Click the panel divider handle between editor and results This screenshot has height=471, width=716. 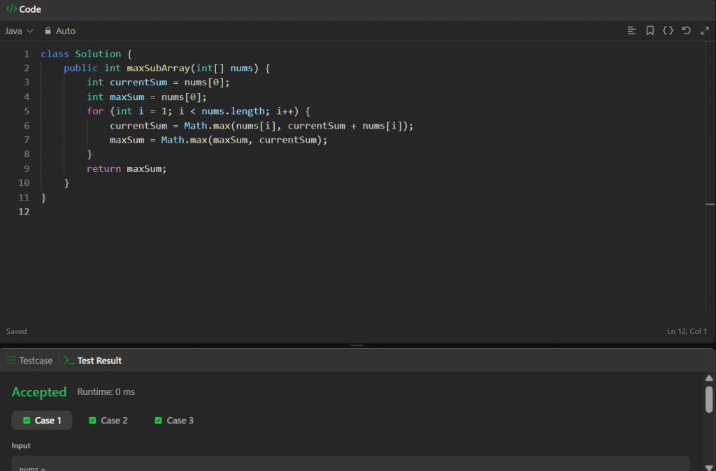[x=357, y=345]
